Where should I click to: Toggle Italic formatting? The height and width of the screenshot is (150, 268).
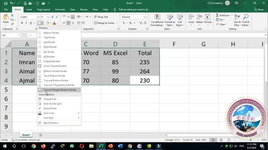tap(26, 23)
